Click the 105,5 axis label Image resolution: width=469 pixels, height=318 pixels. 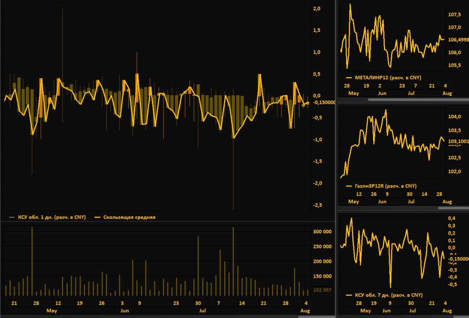coord(455,66)
